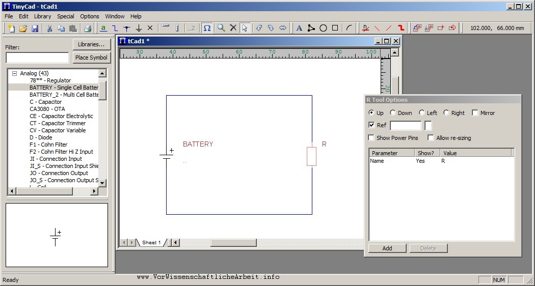Select the No-Connect X tool next to ground
Image resolution: width=535 pixels, height=286 pixels.
[150, 28]
